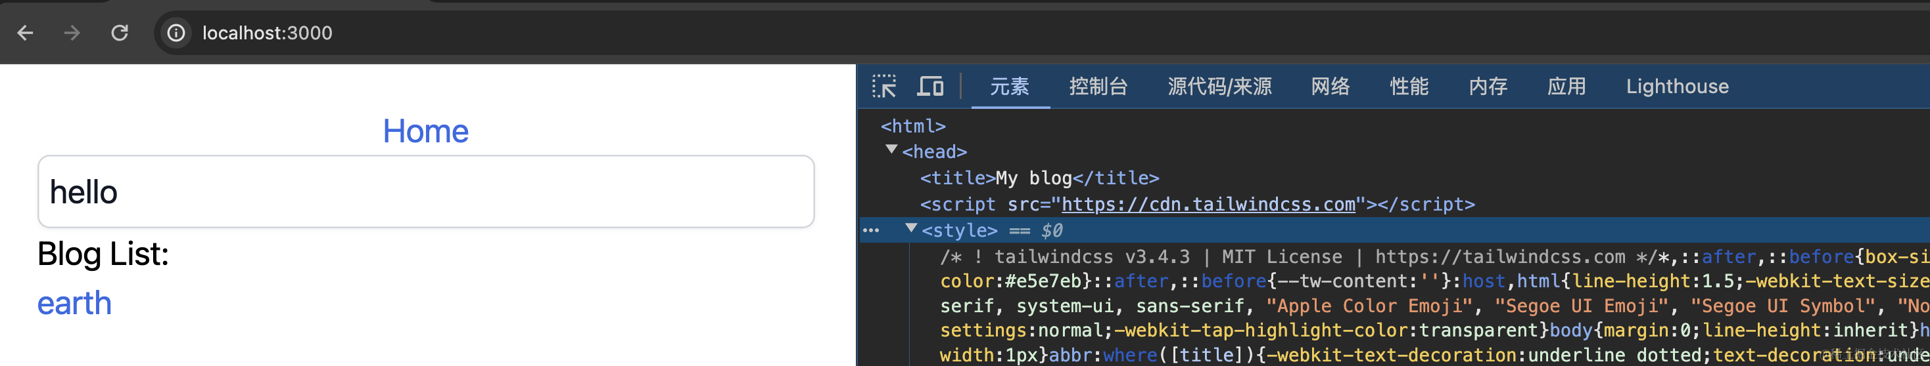
Task: Click the Home link on page
Action: 425,131
